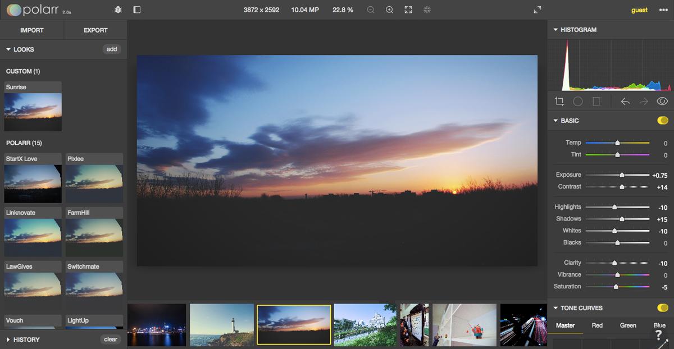Click the bug report icon
This screenshot has height=349, width=674.
(117, 10)
